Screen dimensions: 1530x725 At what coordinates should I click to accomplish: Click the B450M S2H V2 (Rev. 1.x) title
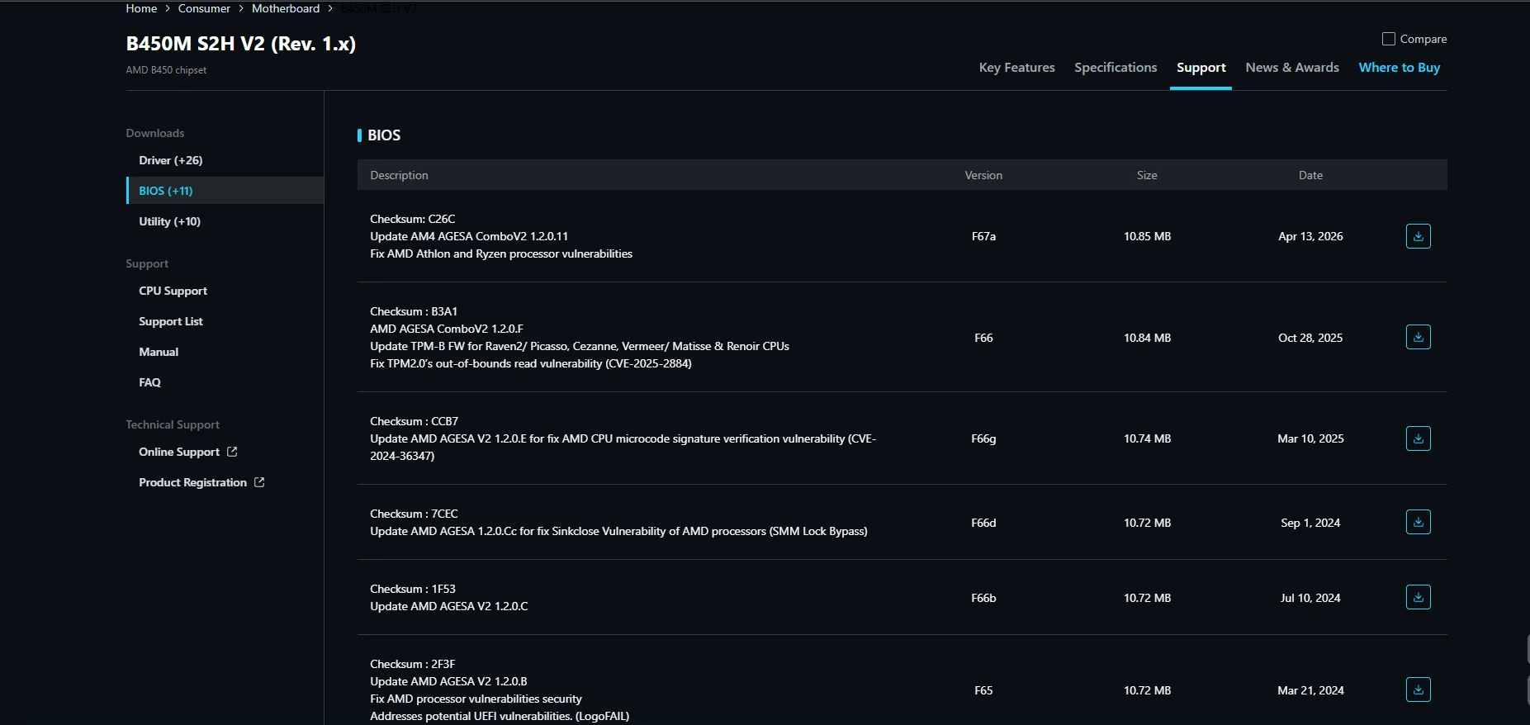(x=241, y=44)
